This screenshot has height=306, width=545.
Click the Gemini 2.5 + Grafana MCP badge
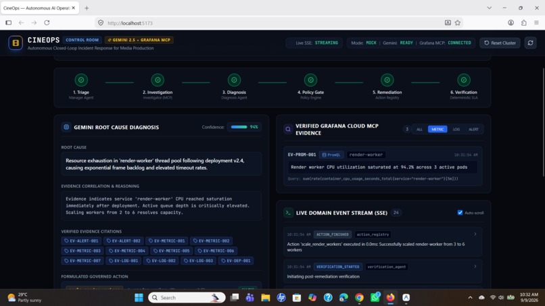click(139, 40)
